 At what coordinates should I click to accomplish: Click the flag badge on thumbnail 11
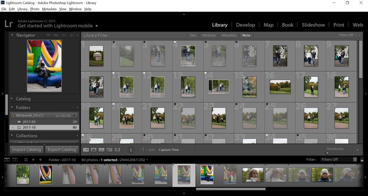114,73
